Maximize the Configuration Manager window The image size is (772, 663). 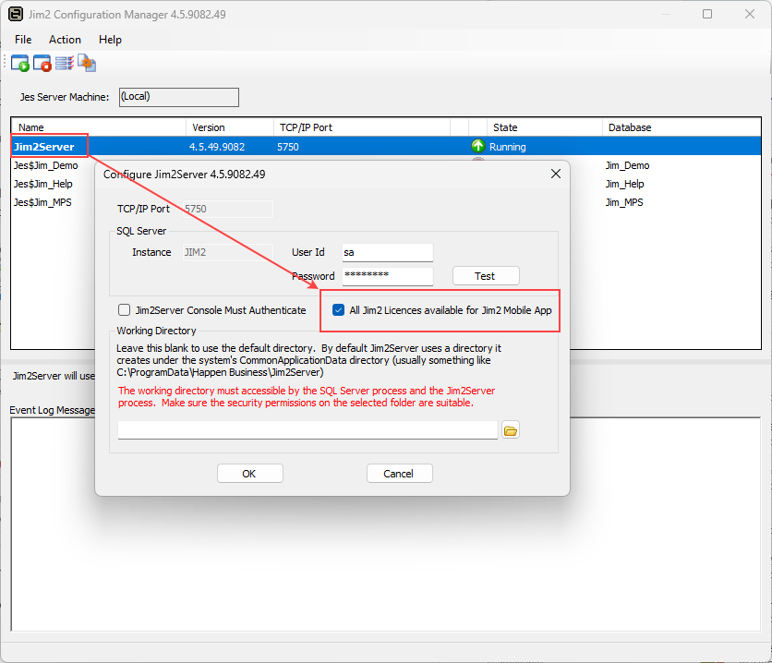tap(707, 14)
